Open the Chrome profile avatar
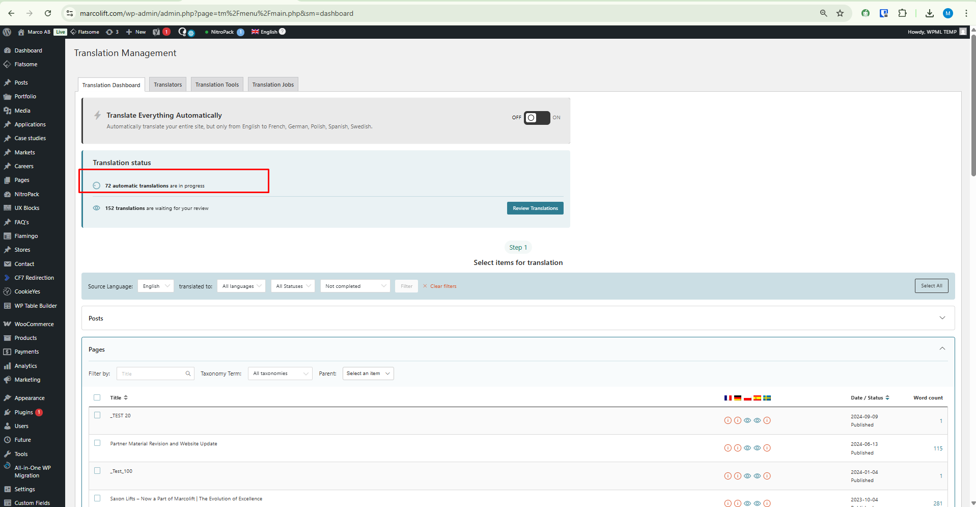The height and width of the screenshot is (507, 976). click(x=948, y=13)
